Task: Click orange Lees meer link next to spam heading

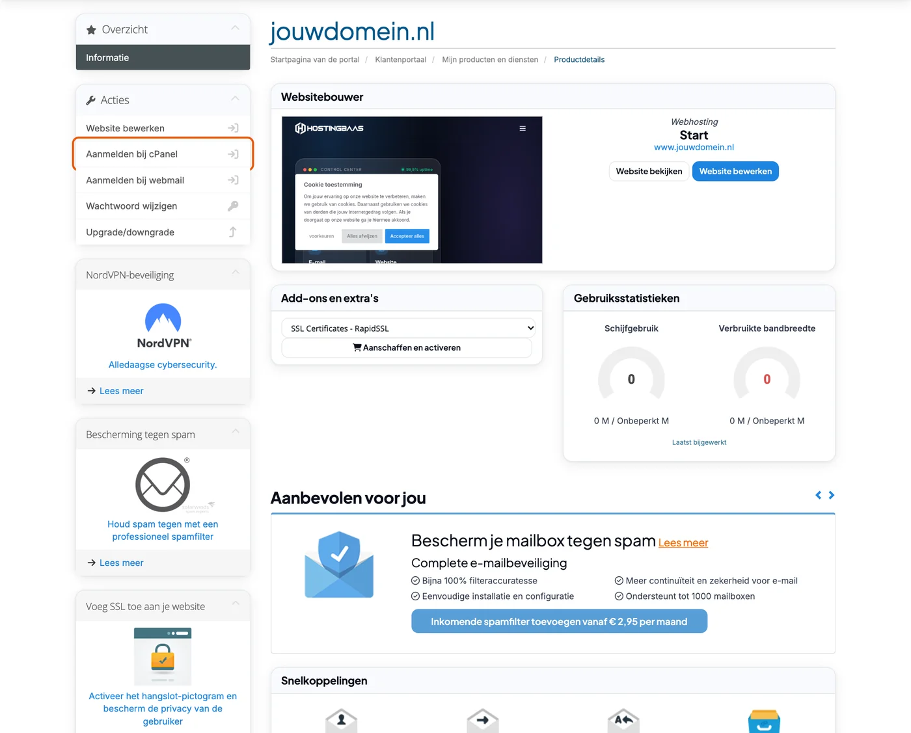Action: (683, 543)
